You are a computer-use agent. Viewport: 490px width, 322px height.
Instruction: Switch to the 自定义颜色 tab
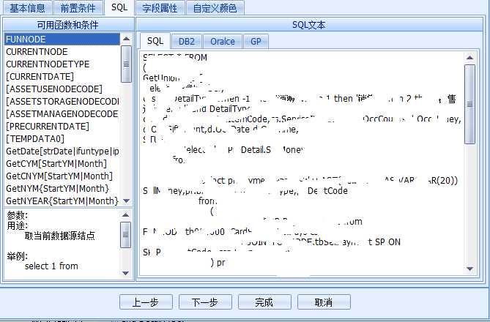pos(215,8)
